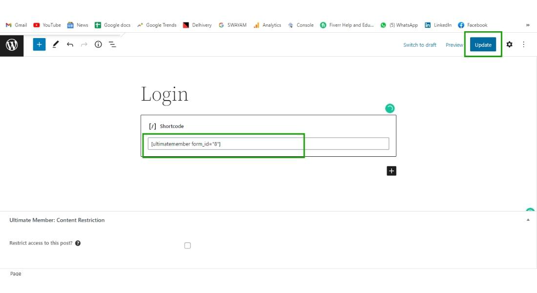The width and height of the screenshot is (537, 293).
Task: Open the Google Trends bookmark
Action: tap(157, 25)
